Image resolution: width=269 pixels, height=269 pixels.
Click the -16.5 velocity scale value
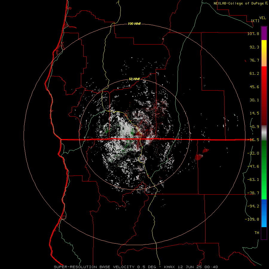tap(253, 140)
